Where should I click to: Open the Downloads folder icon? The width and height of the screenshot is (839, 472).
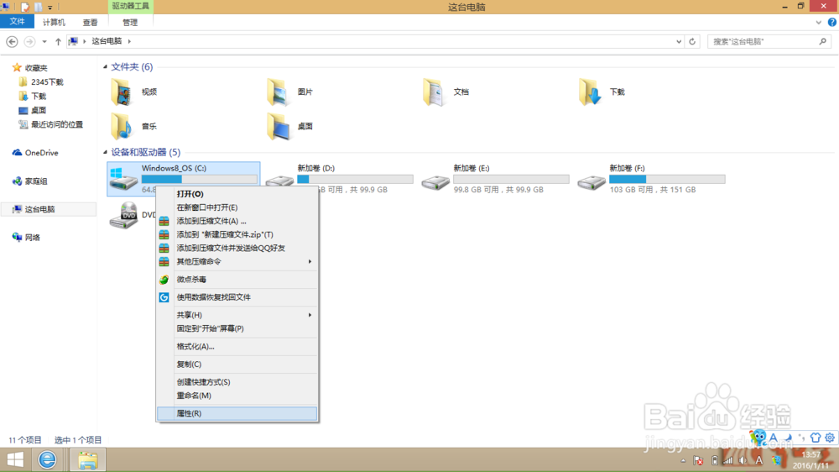[590, 92]
